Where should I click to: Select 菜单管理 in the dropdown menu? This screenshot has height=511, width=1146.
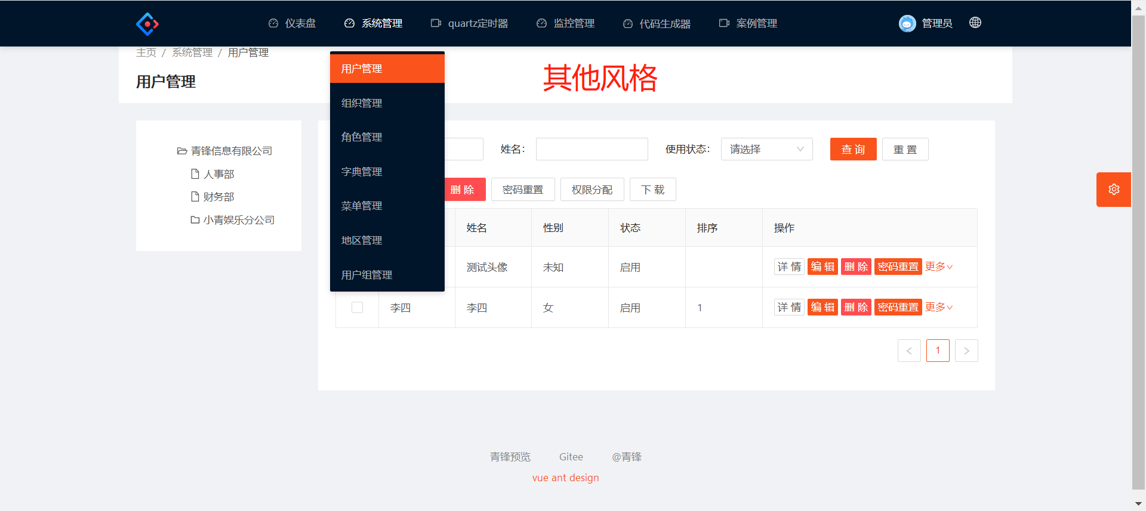click(387, 206)
